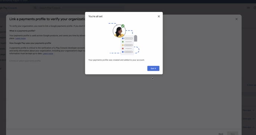Click the search magnifier icon
The height and width of the screenshot is (135, 256).
[x=35, y=8]
